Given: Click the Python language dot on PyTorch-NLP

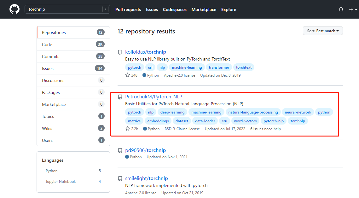Looking at the screenshot, I should coord(145,129).
